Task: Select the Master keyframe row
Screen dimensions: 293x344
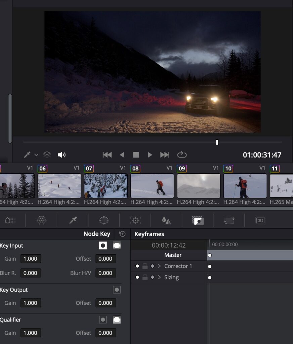Action: coord(173,255)
